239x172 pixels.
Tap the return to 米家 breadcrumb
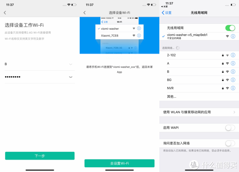click(x=165, y=6)
